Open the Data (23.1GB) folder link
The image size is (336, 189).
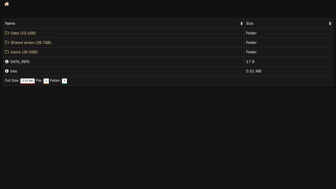(x=23, y=33)
